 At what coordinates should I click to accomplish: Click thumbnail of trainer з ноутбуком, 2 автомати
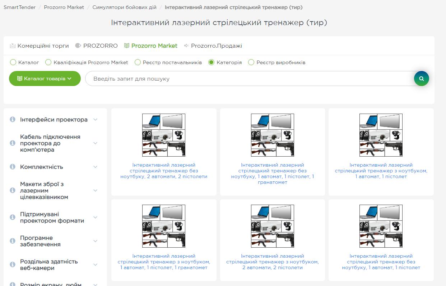(x=272, y=226)
